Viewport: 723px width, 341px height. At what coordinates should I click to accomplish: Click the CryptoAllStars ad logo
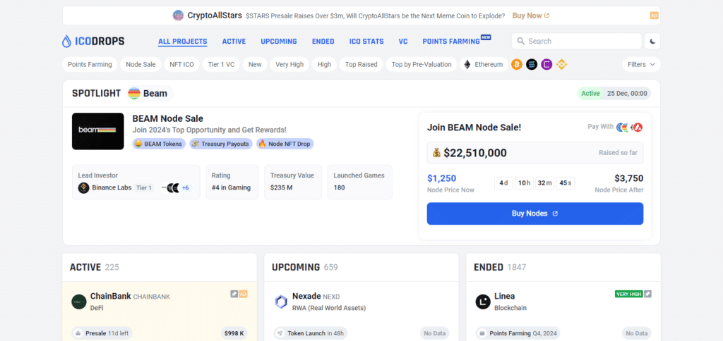(178, 15)
